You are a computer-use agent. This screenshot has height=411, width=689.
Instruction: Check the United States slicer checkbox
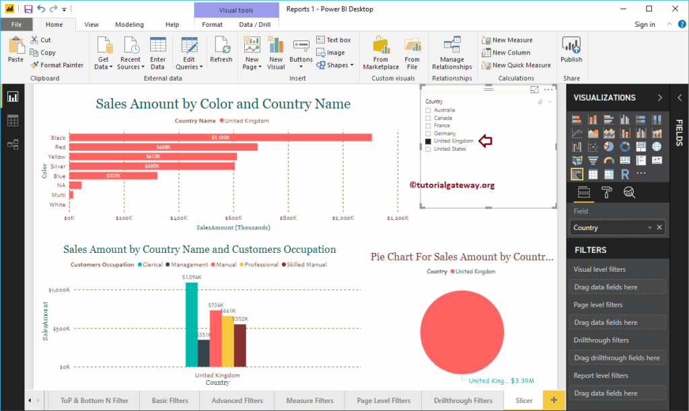(x=428, y=149)
